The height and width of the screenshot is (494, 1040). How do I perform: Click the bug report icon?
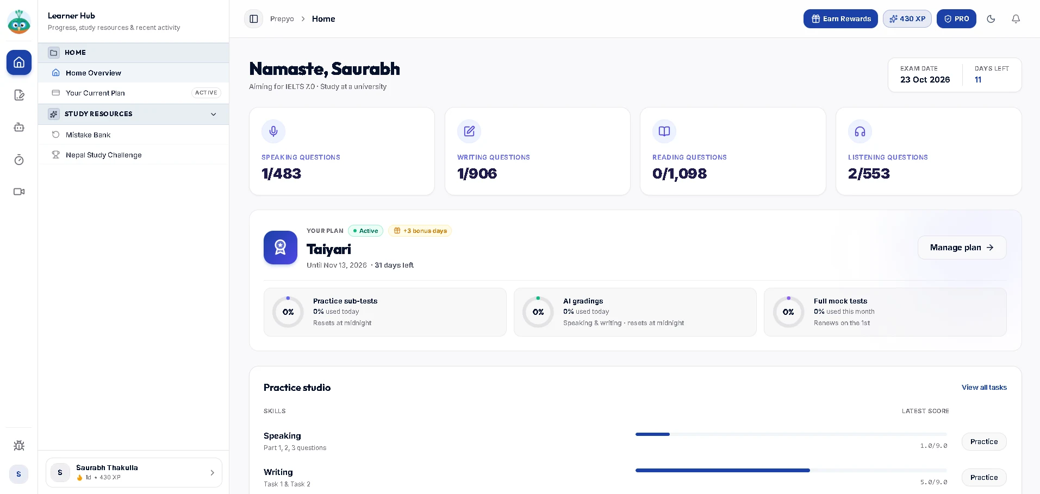[19, 446]
